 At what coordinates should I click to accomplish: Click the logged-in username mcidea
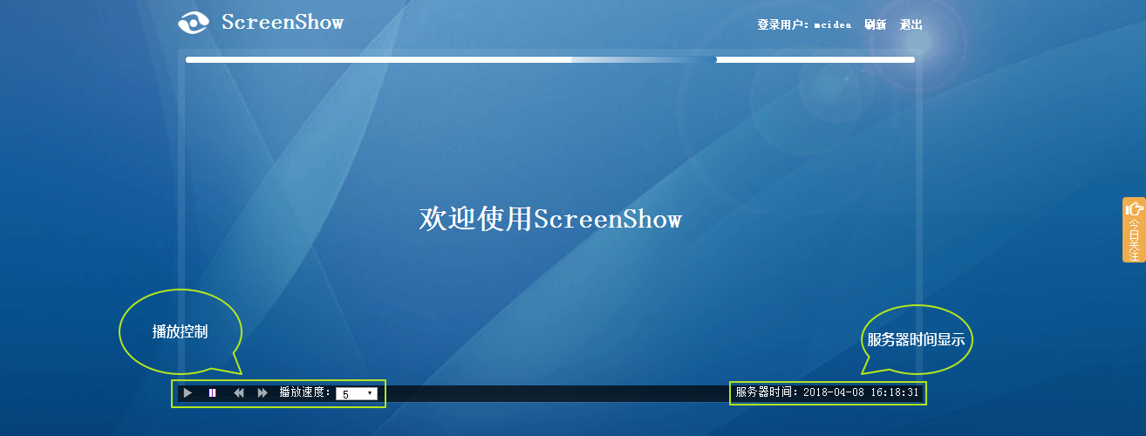[832, 24]
